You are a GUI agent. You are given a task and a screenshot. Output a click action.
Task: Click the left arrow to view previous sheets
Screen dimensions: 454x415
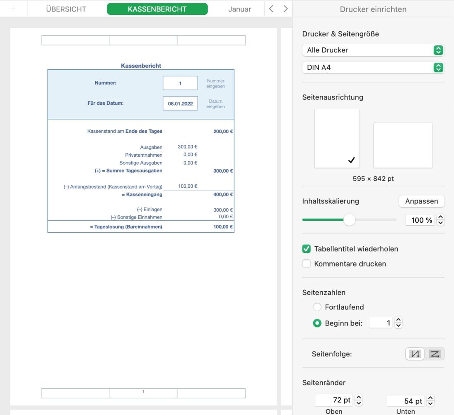[x=270, y=9]
